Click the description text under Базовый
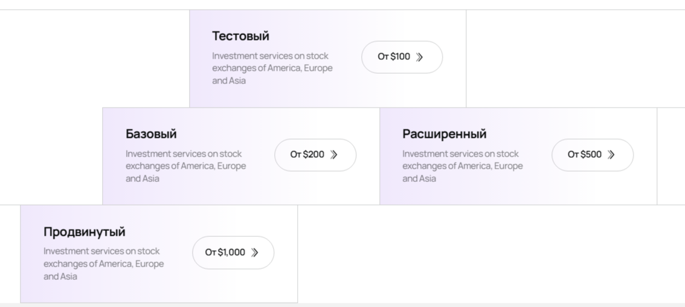This screenshot has height=307, width=685. (x=185, y=166)
